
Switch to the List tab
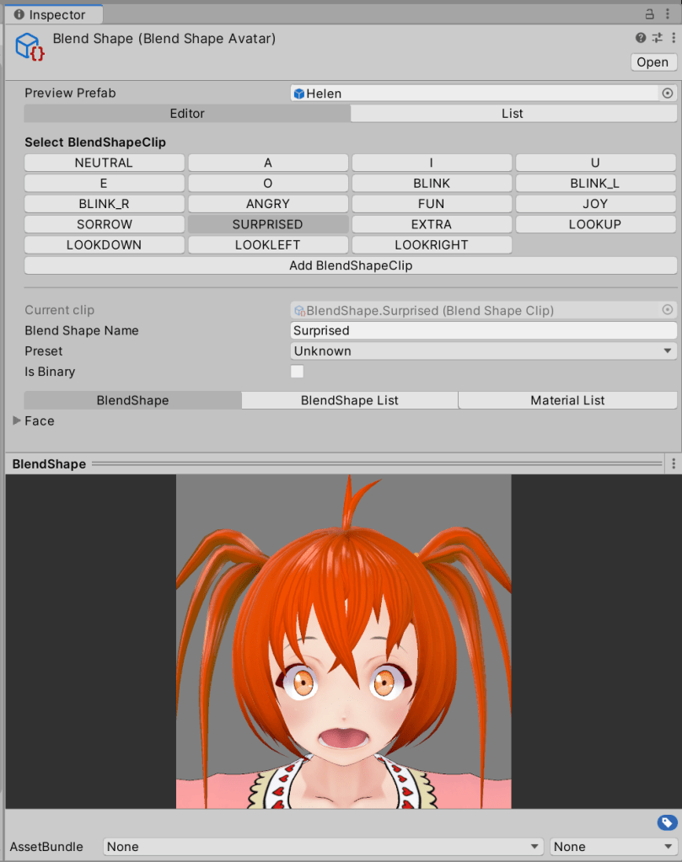(513, 114)
